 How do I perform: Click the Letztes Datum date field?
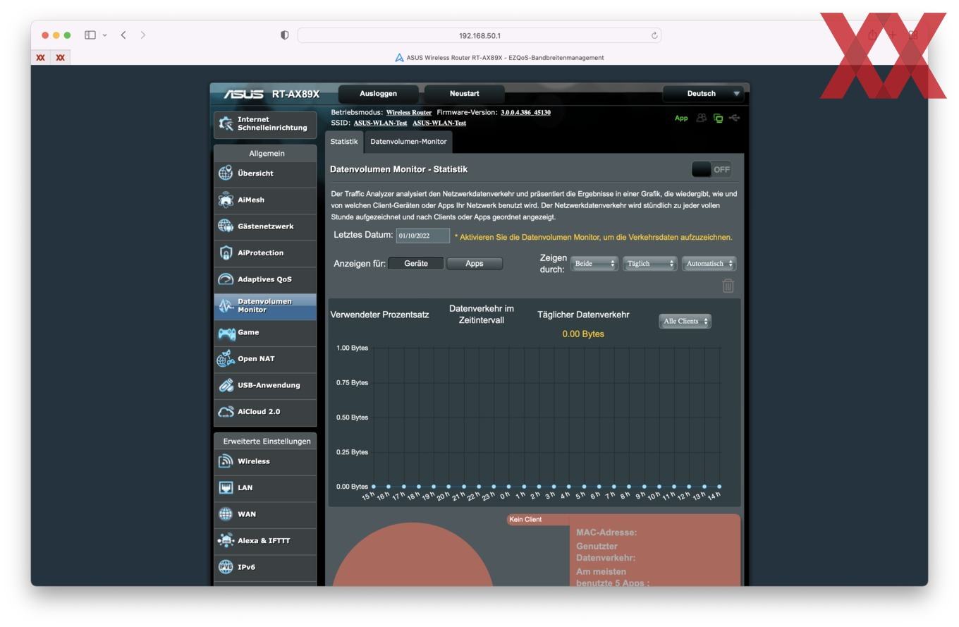tap(423, 236)
